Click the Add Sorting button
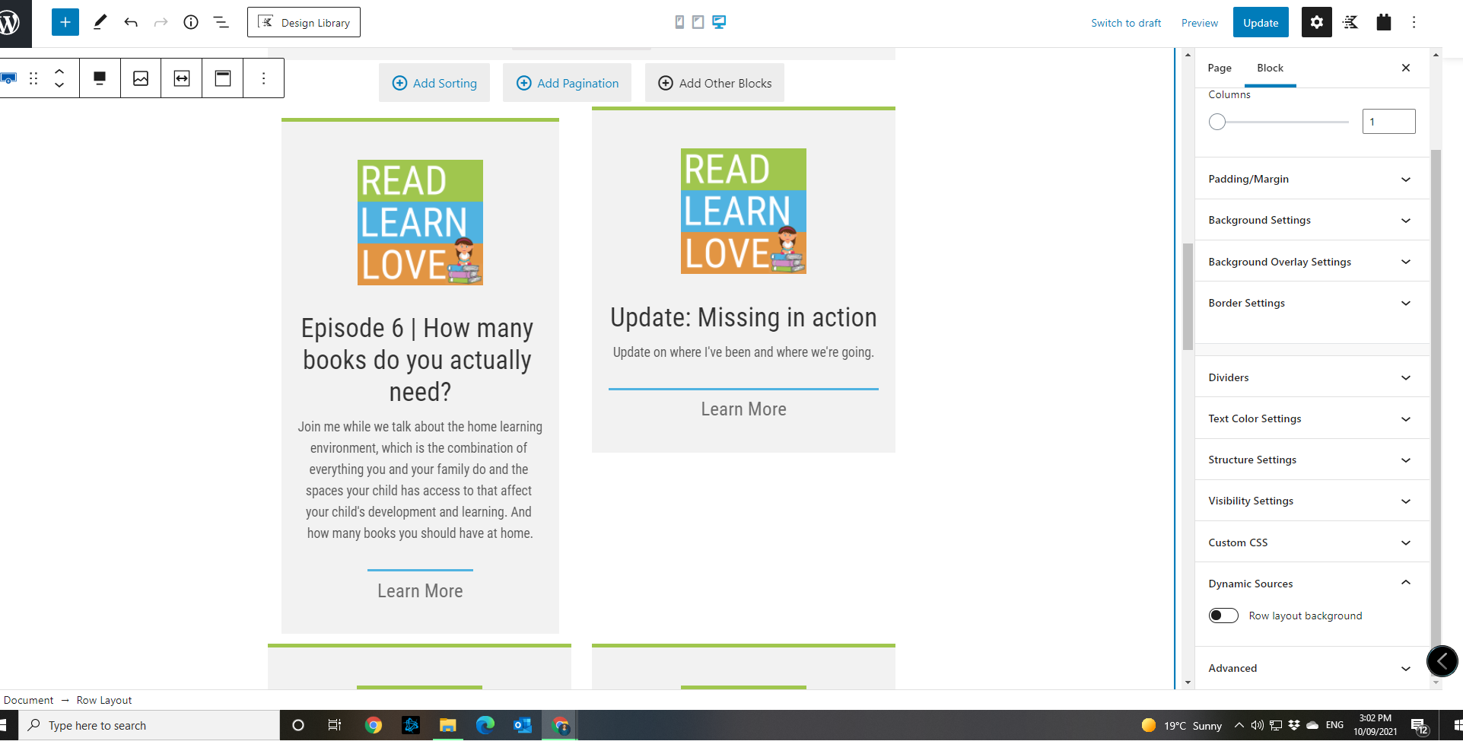Screen dimensions: 1463x754 (x=434, y=83)
